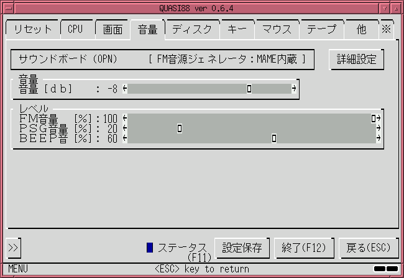The image size is (404, 278).
Task: Click the right arrow of the PSG音量 slider
Action: point(379,128)
